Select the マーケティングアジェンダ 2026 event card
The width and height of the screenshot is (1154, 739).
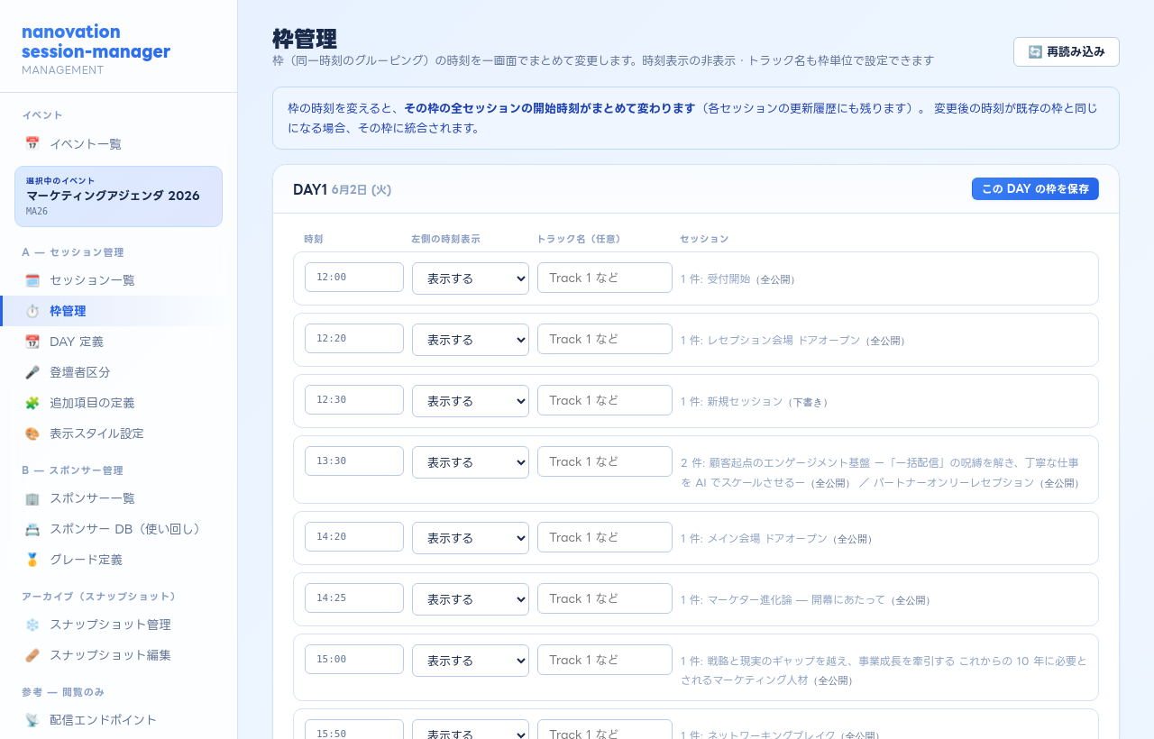coord(118,196)
